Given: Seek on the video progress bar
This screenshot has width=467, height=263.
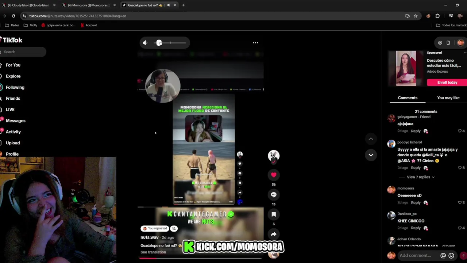Looking at the screenshot, I should [x=200, y=258].
